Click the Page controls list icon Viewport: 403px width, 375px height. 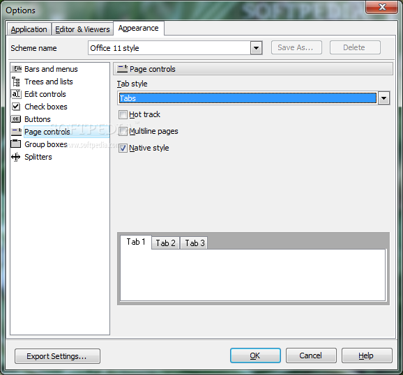coord(16,132)
